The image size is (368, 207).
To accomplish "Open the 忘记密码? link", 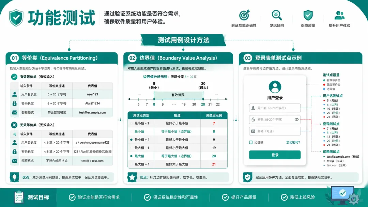I will click(x=293, y=142).
